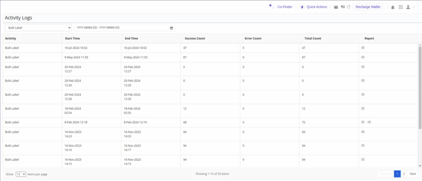Download second report for 8-Feb-2024 12:18 entry
The width and height of the screenshot is (422, 181).
[369, 122]
